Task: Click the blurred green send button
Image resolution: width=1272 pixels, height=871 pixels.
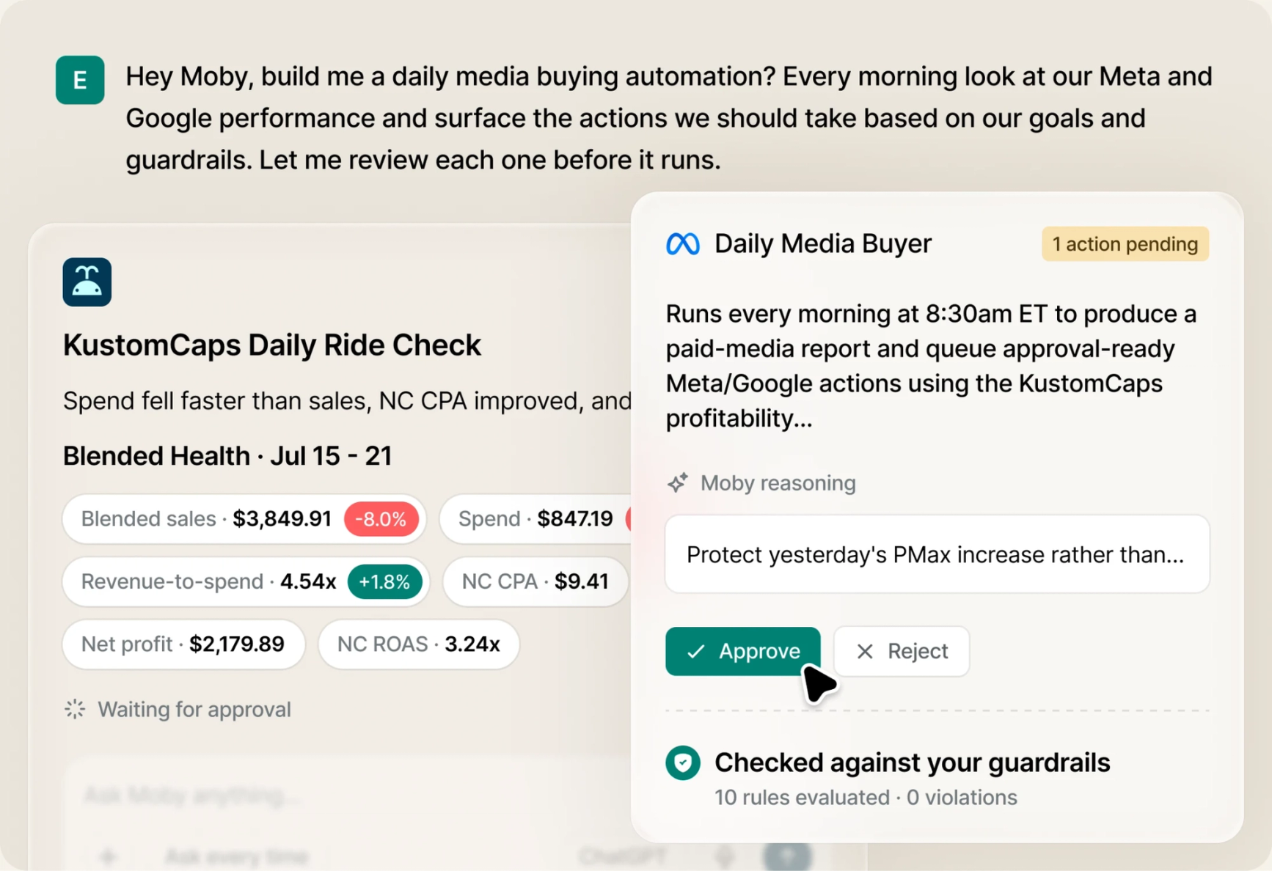Action: pos(787,856)
